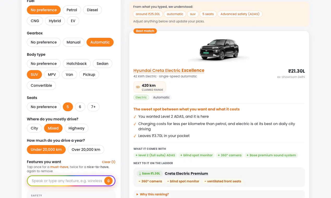
Task: Select Pickup body type
Action: (89, 75)
